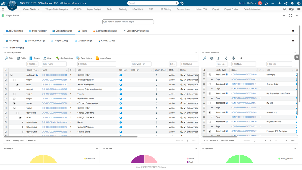Click the forward chevron in Where Used toolbar
This screenshot has width=302, height=170.
pyautogui.click(x=219, y=58)
